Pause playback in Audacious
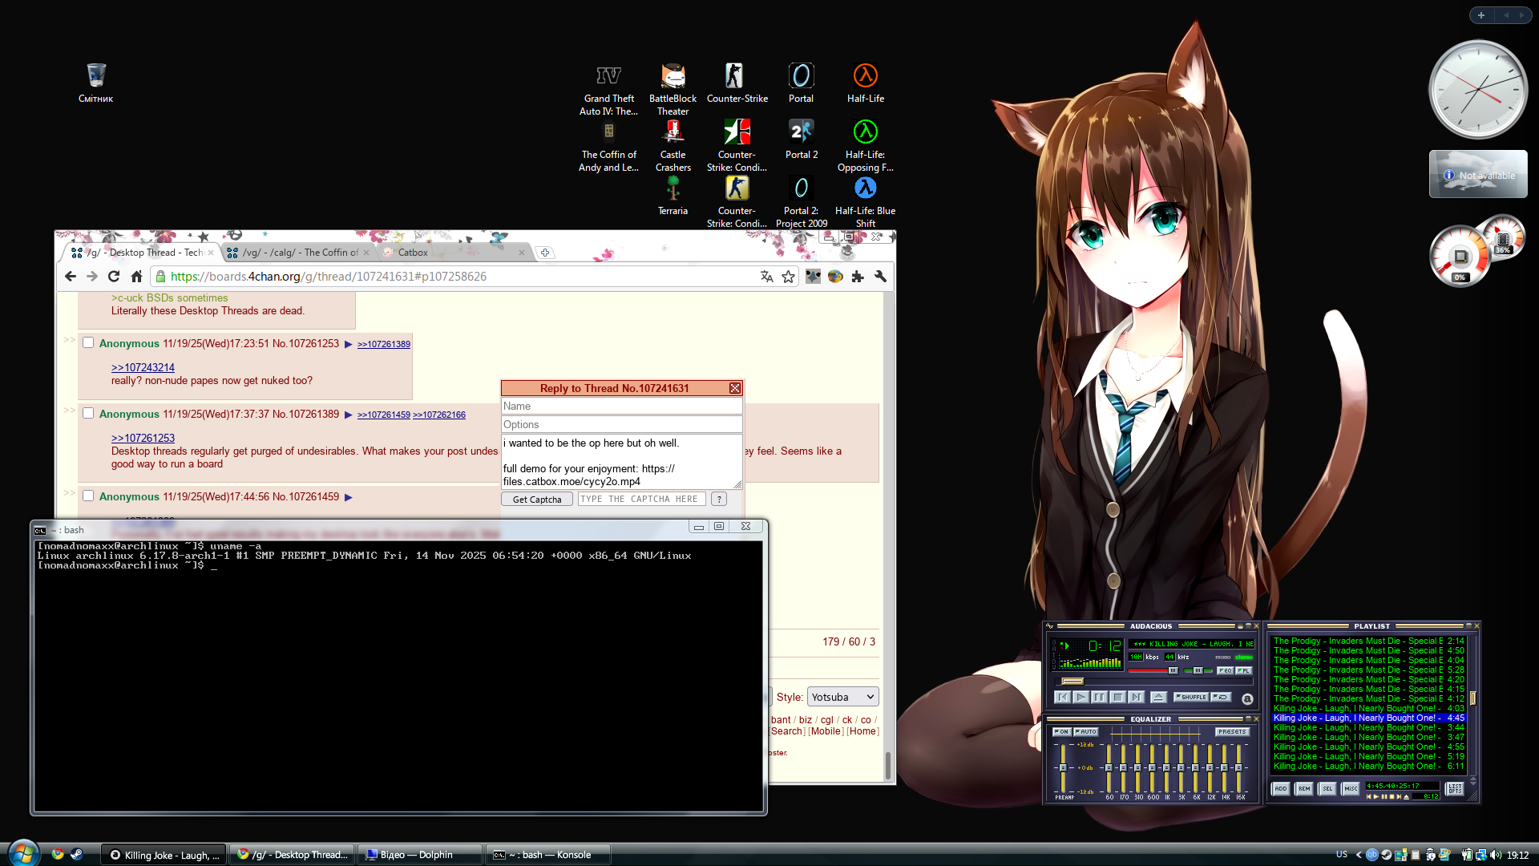The width and height of the screenshot is (1539, 866). point(1099,698)
